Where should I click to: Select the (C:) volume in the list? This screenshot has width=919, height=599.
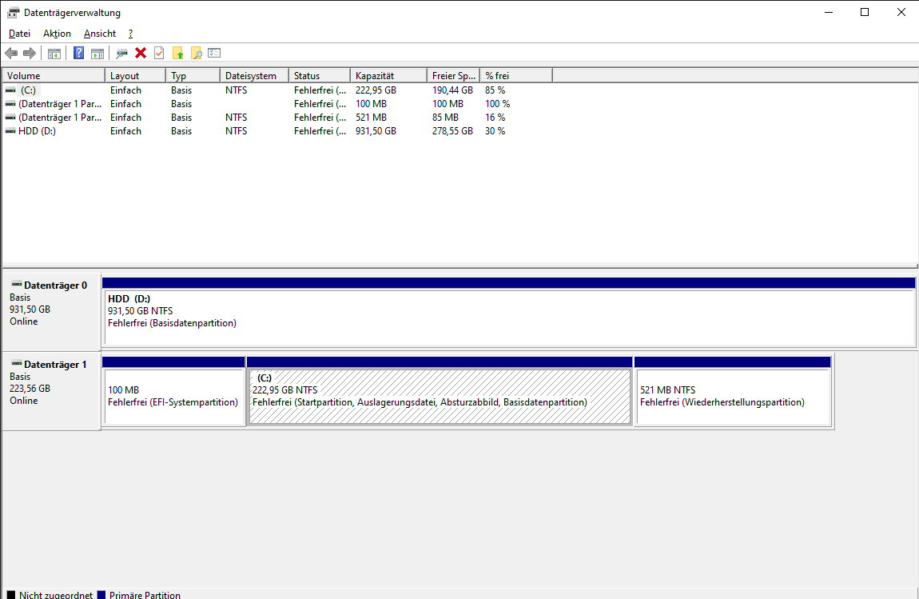(28, 90)
